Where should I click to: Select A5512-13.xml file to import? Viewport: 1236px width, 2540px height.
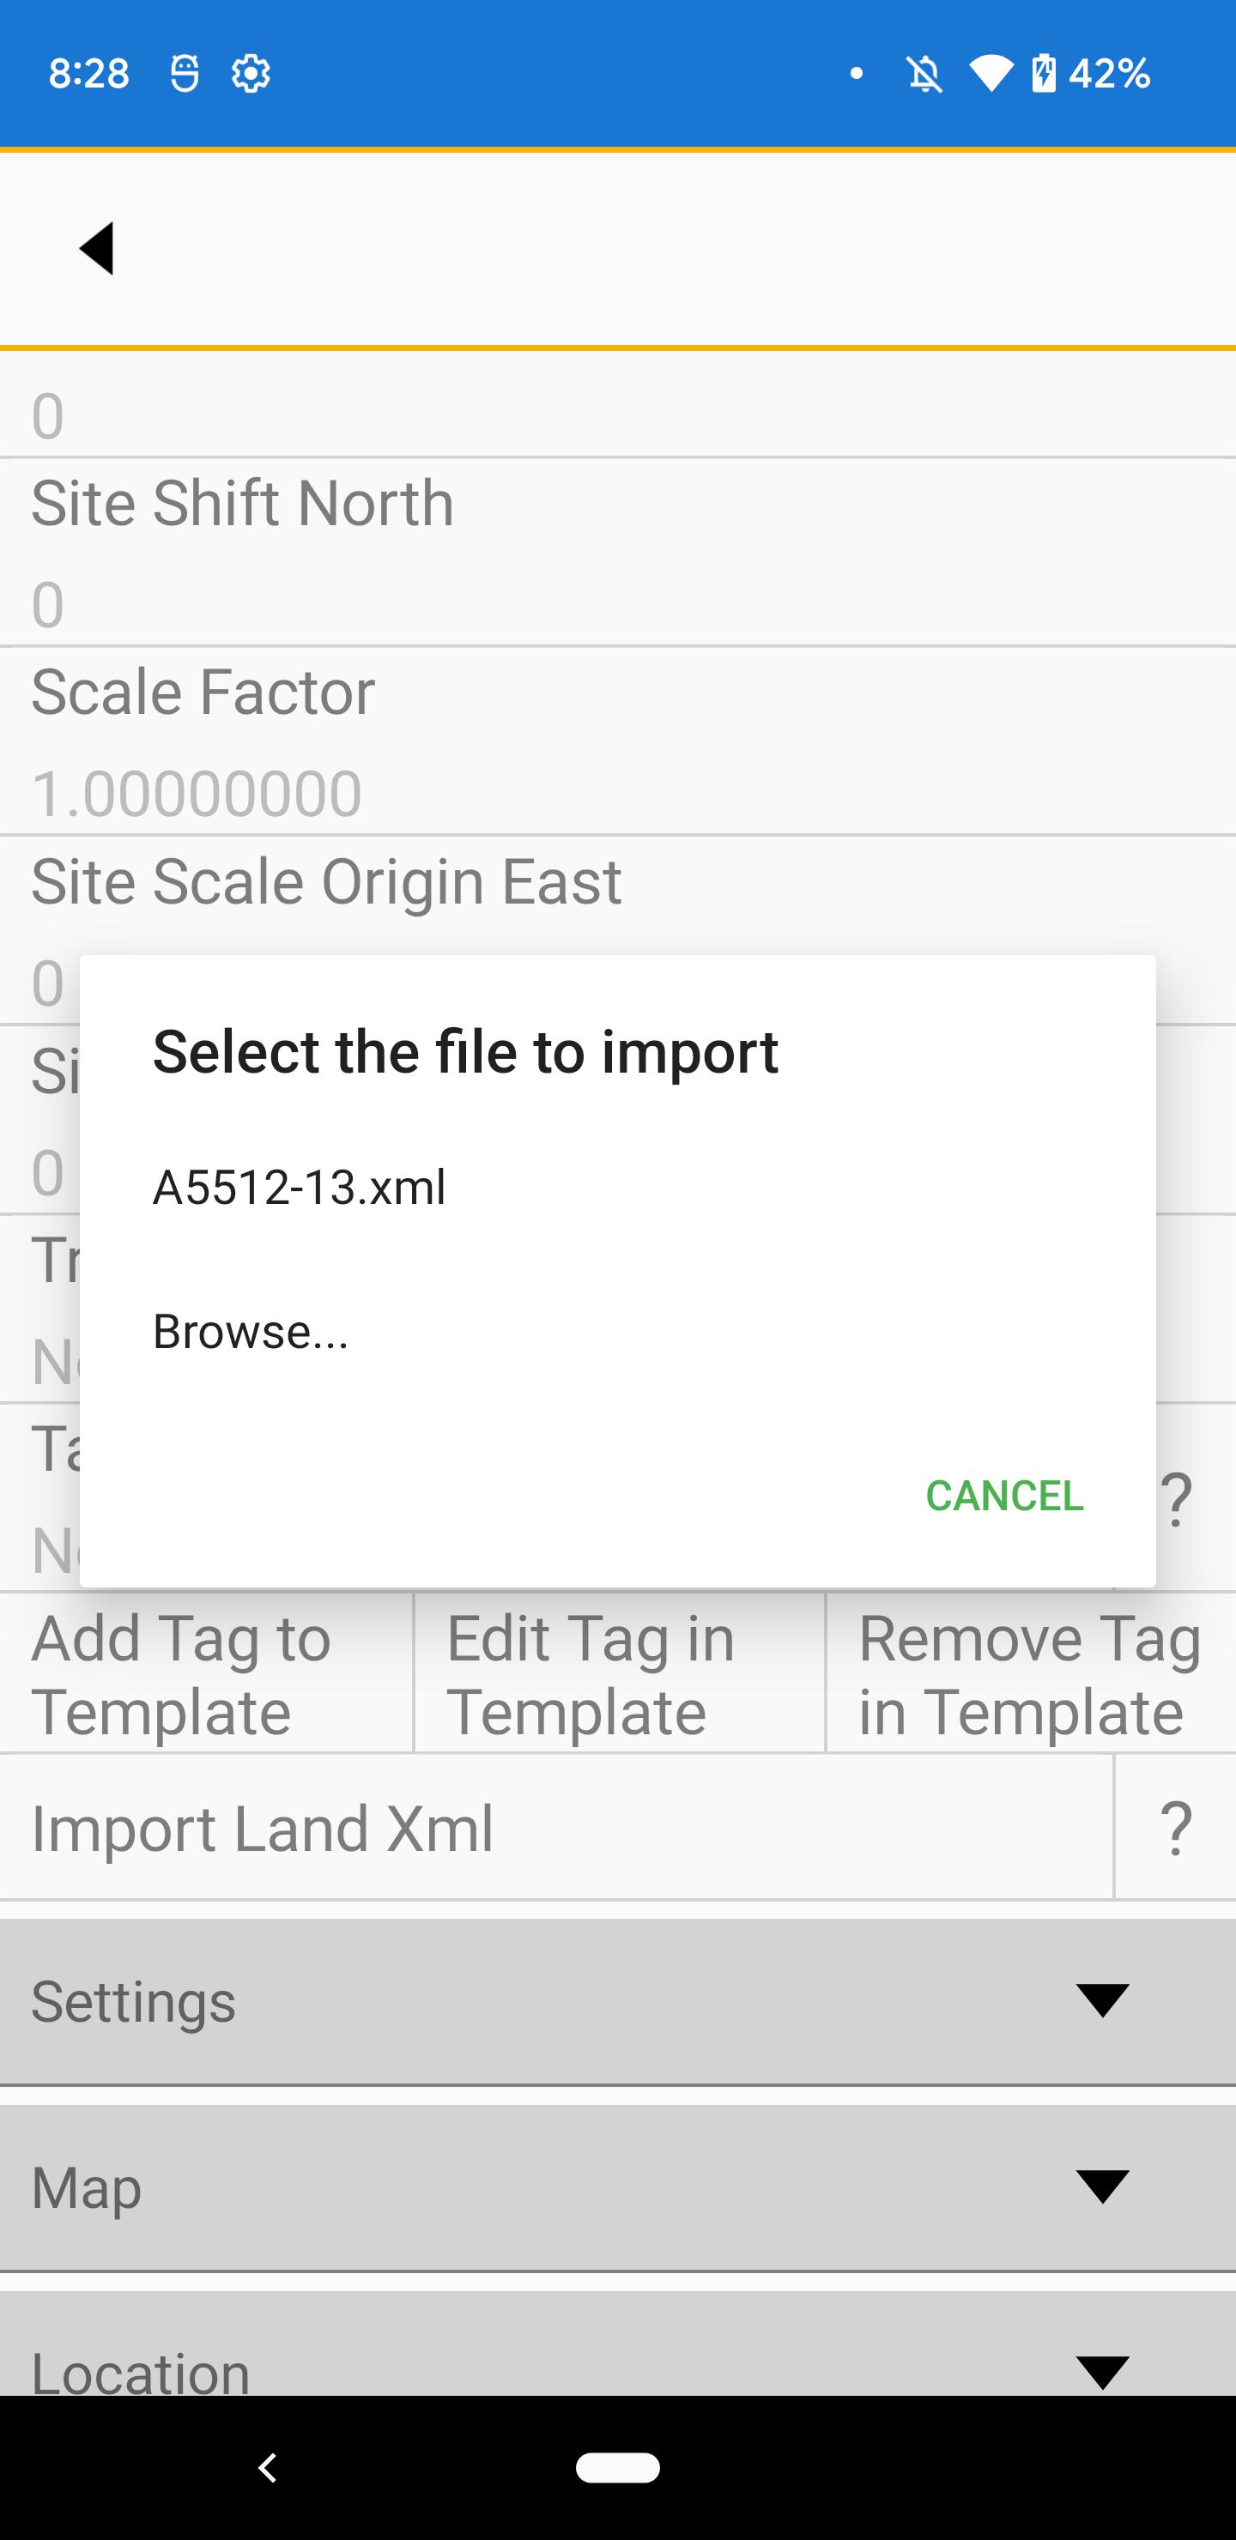(299, 1186)
